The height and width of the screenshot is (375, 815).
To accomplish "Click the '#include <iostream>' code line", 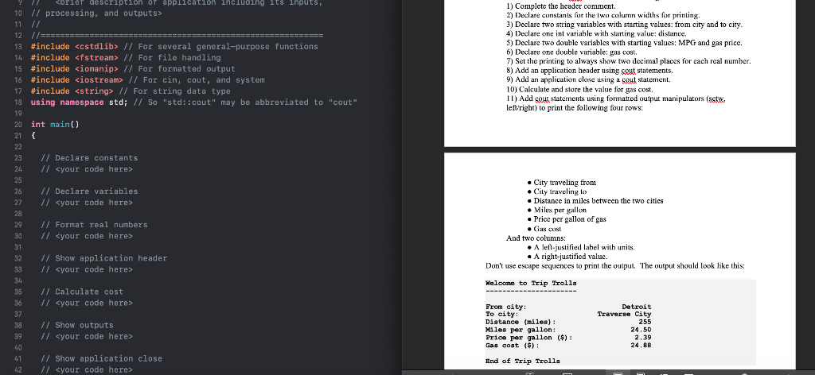I will (x=147, y=80).
